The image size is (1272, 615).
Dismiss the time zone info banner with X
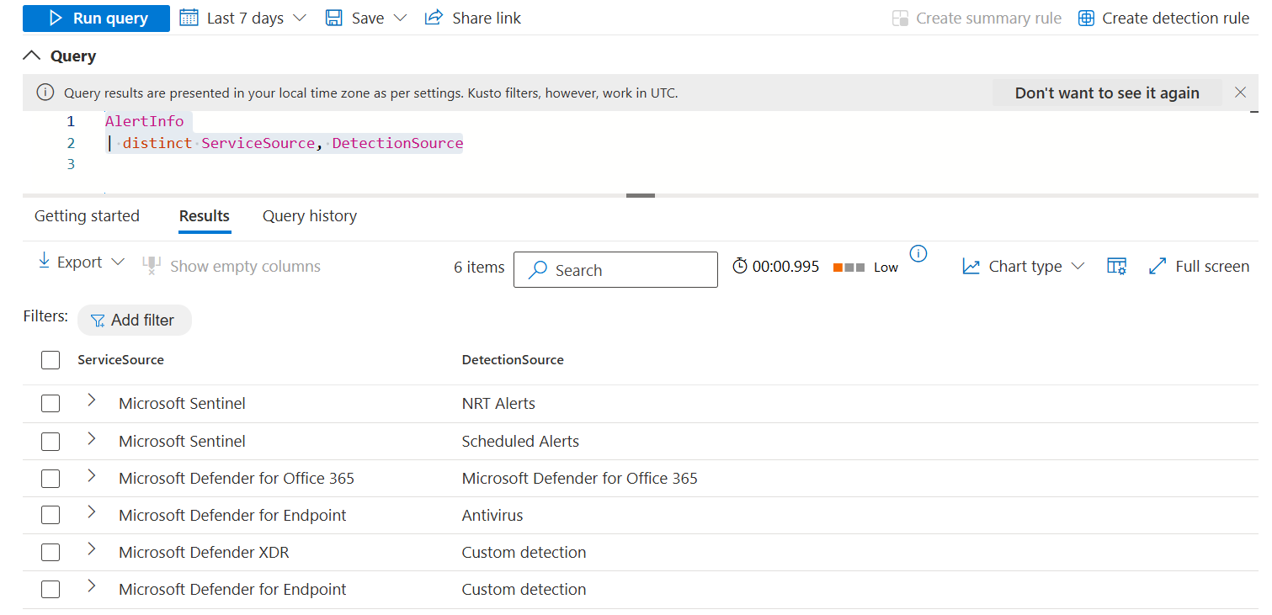[1240, 93]
